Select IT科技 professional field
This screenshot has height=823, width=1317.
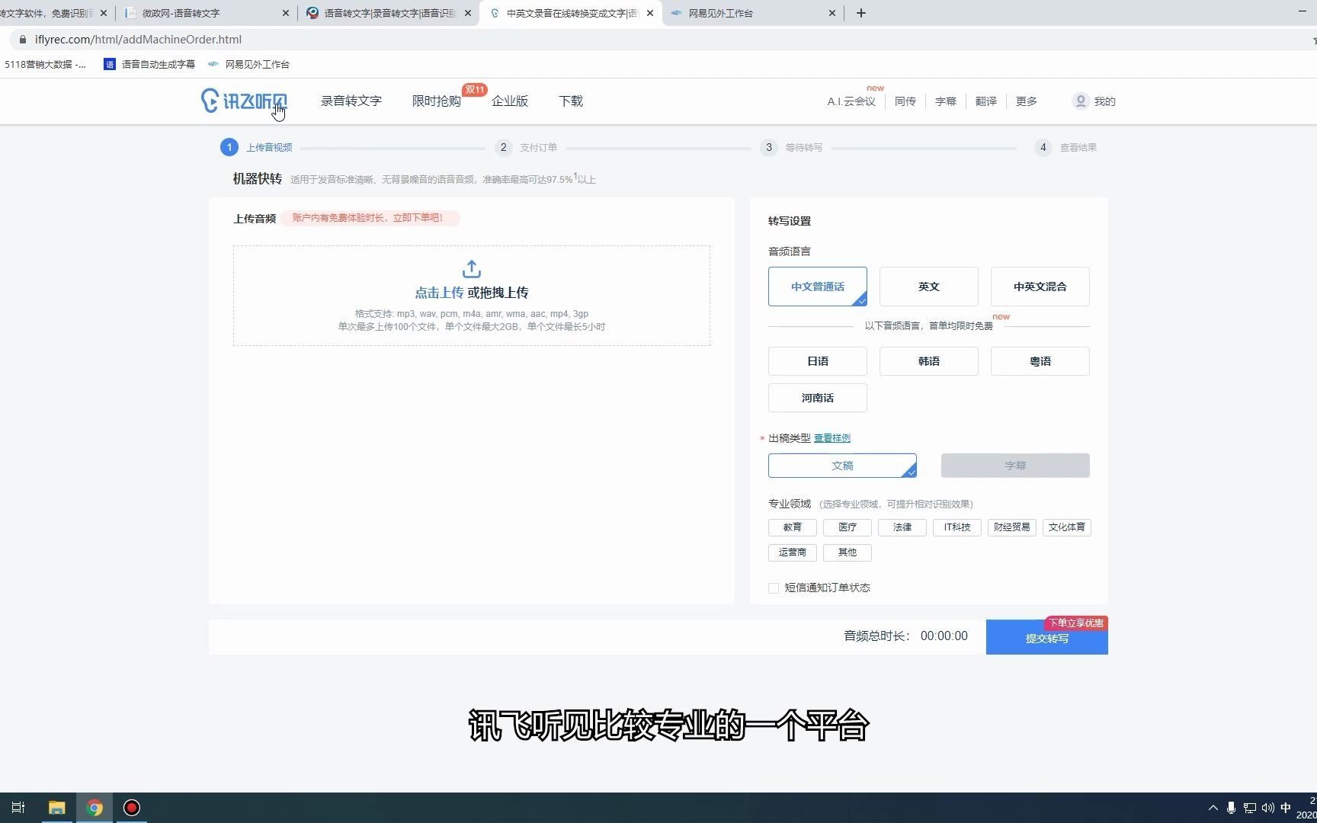(957, 527)
